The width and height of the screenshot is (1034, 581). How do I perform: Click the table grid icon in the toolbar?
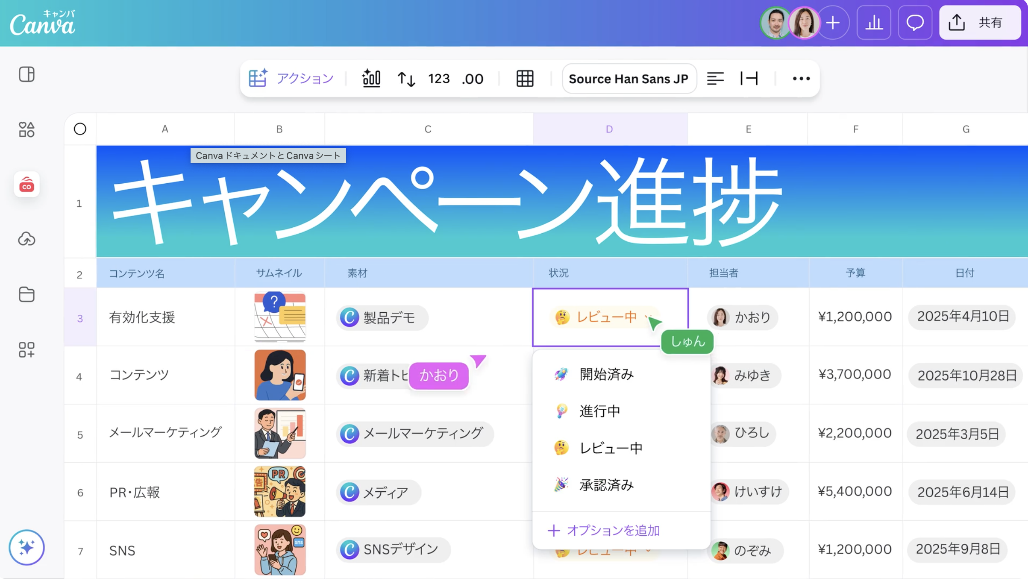pos(525,79)
